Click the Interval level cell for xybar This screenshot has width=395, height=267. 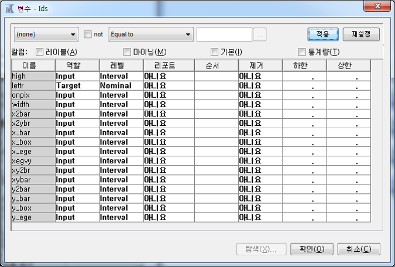(121, 180)
